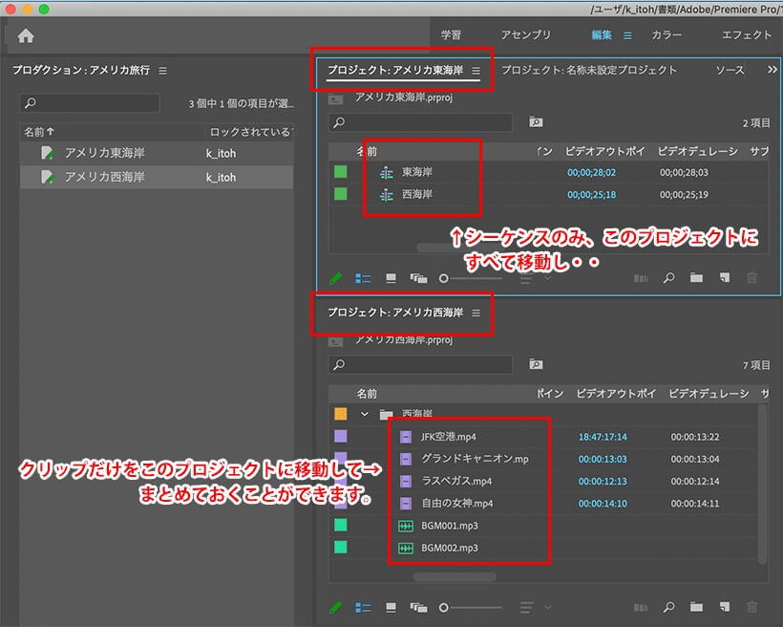Sort production list by 名前 column
Screen dimensions: 783x627
pyautogui.click(x=39, y=132)
